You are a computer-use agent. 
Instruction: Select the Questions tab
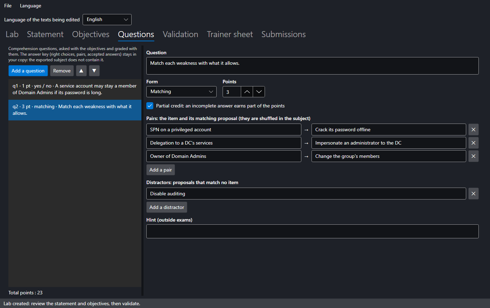coord(136,34)
